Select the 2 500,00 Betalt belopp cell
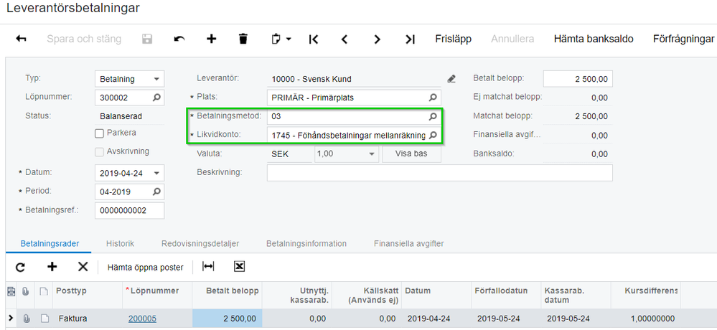This screenshot has width=717, height=330. (x=227, y=319)
